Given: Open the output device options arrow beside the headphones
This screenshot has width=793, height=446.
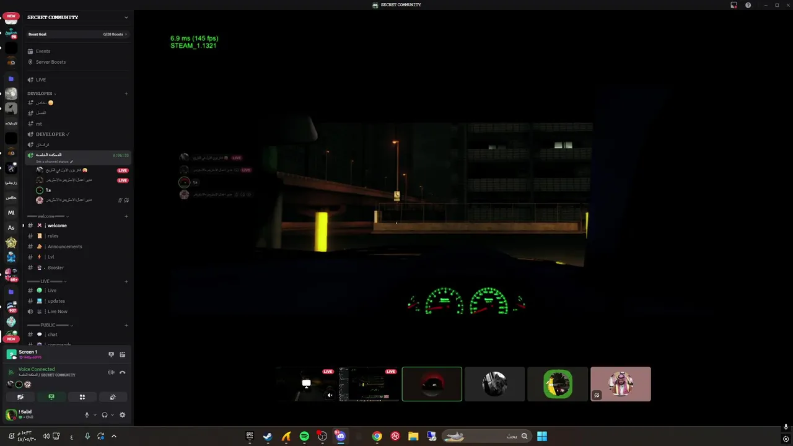Looking at the screenshot, I should [112, 415].
